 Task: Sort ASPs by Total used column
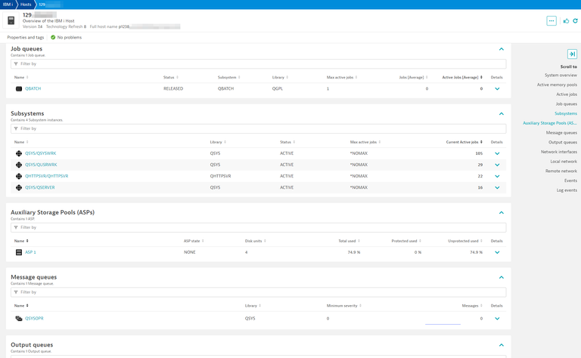(x=349, y=241)
